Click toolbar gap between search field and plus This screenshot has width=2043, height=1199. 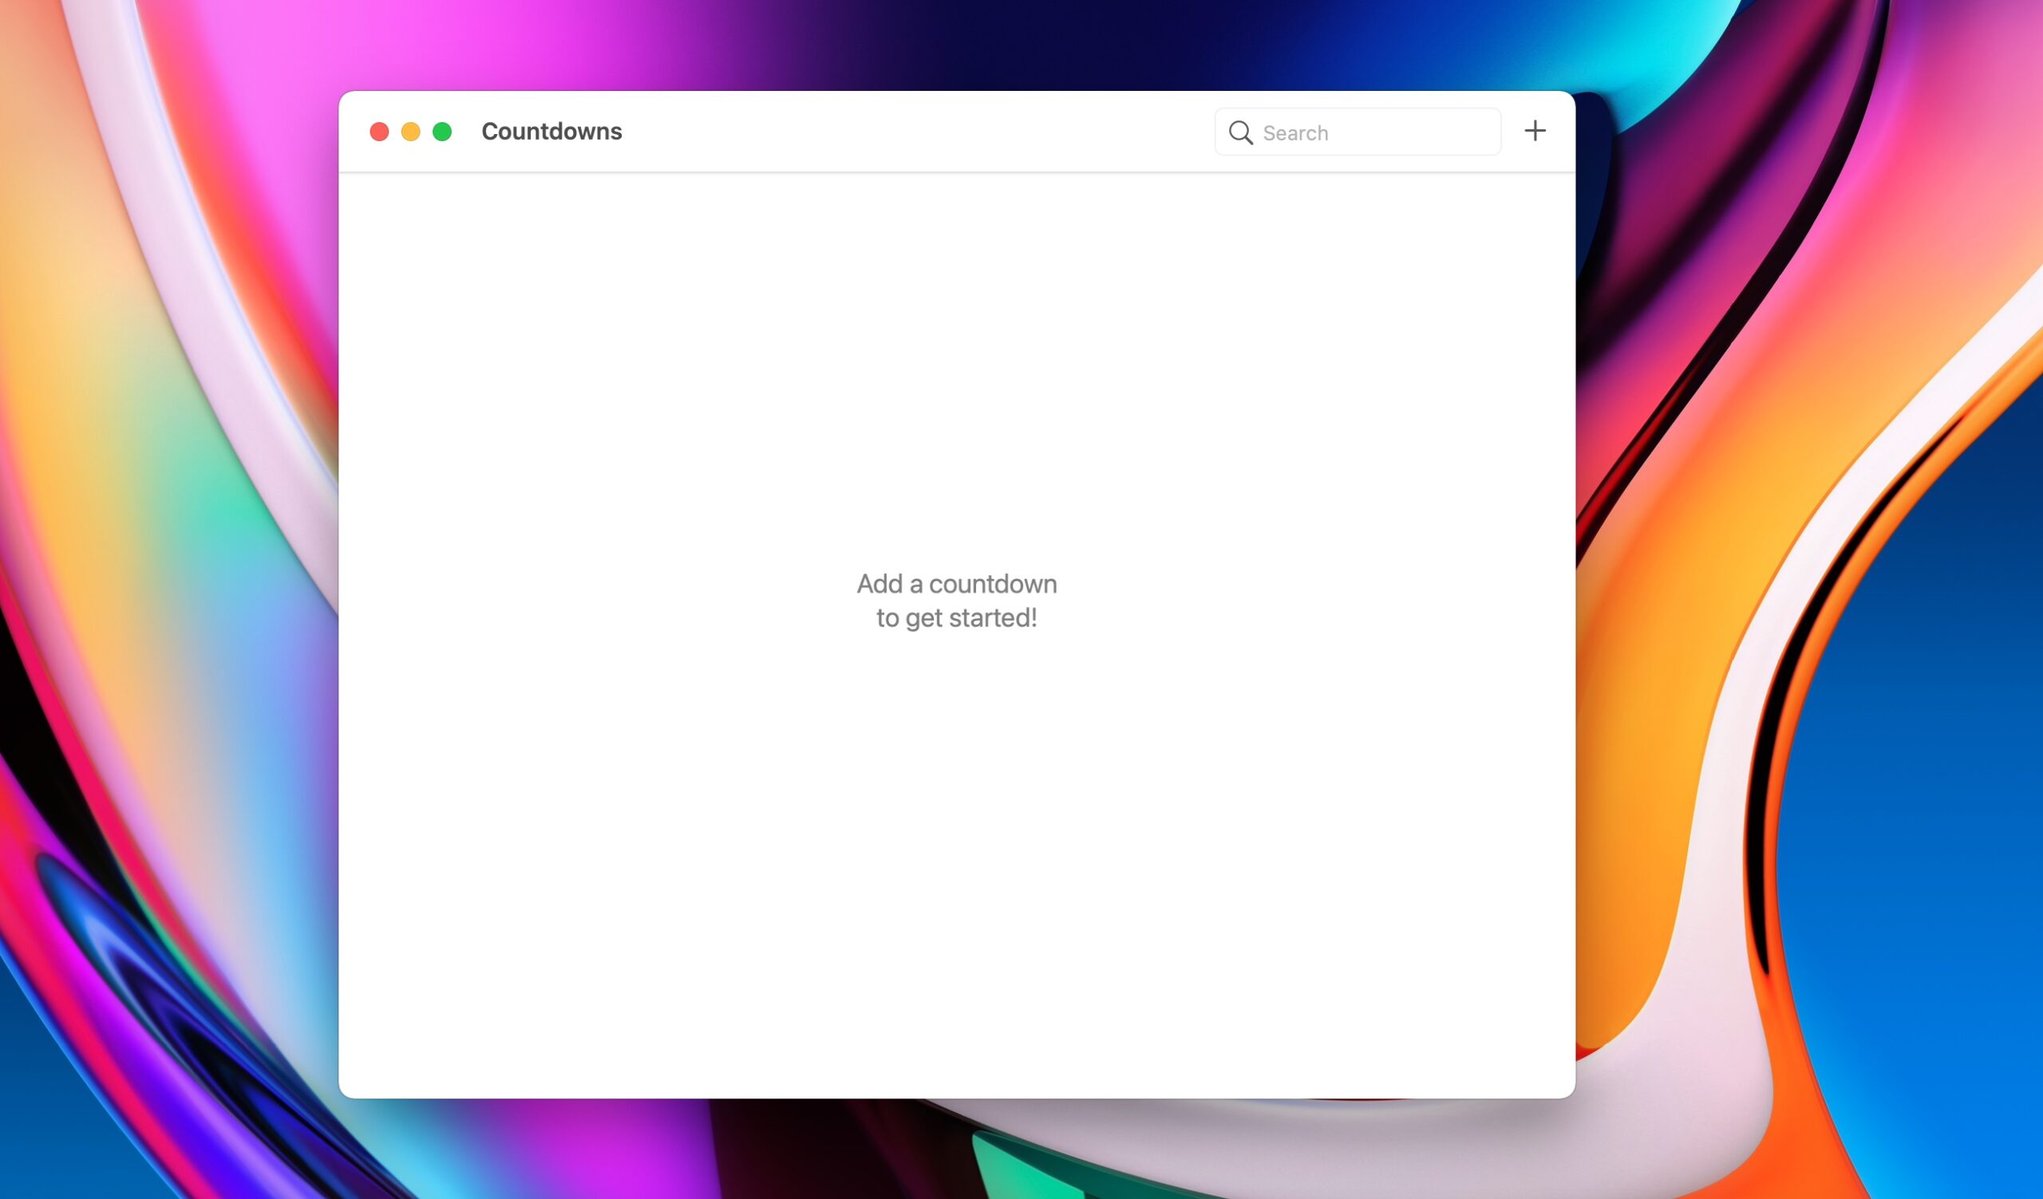point(1512,132)
